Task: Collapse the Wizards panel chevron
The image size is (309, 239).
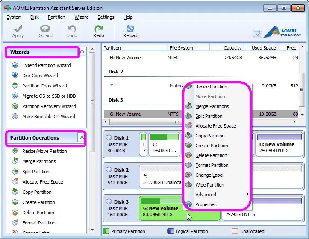Action: [82, 52]
